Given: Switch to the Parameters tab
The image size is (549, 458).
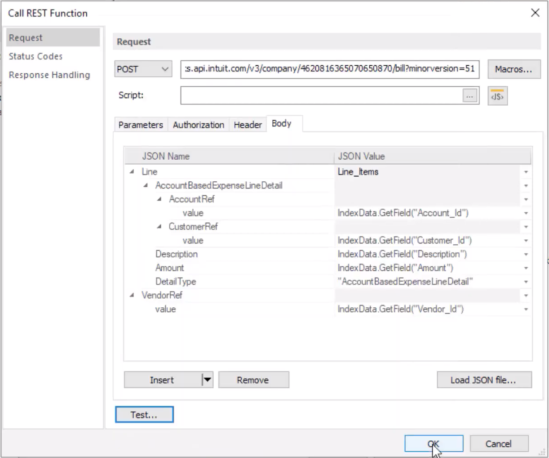Looking at the screenshot, I should [140, 125].
